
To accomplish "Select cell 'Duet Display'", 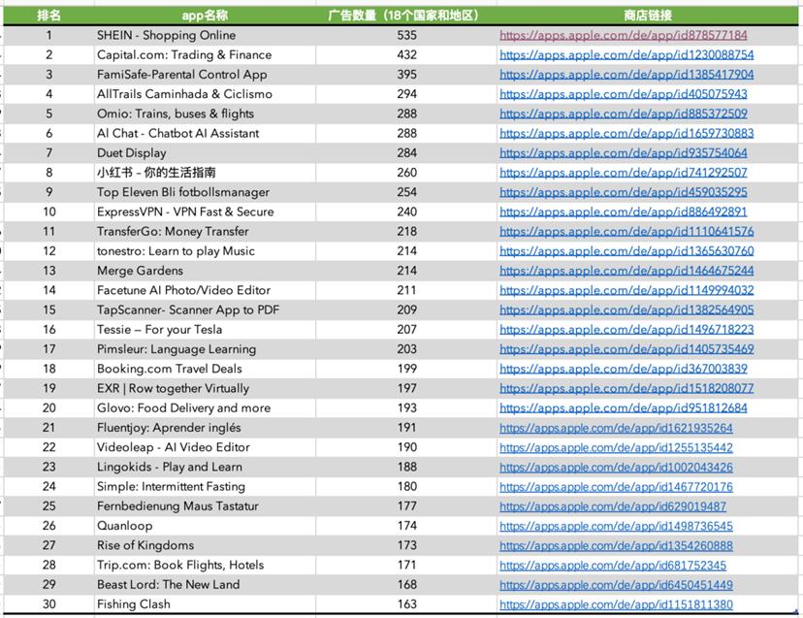I will (x=205, y=152).
